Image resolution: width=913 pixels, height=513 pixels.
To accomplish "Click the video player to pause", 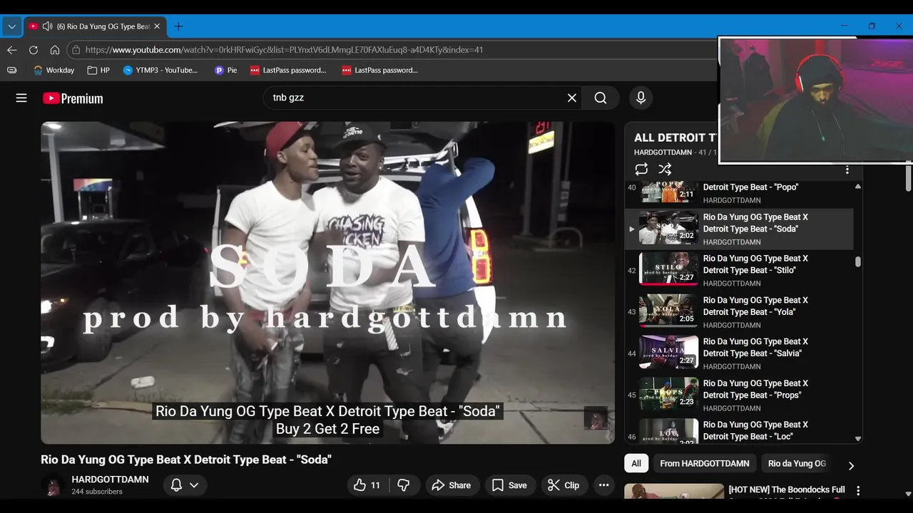I will (x=327, y=282).
